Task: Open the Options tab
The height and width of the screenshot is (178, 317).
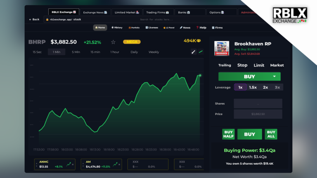Action: 221,12
